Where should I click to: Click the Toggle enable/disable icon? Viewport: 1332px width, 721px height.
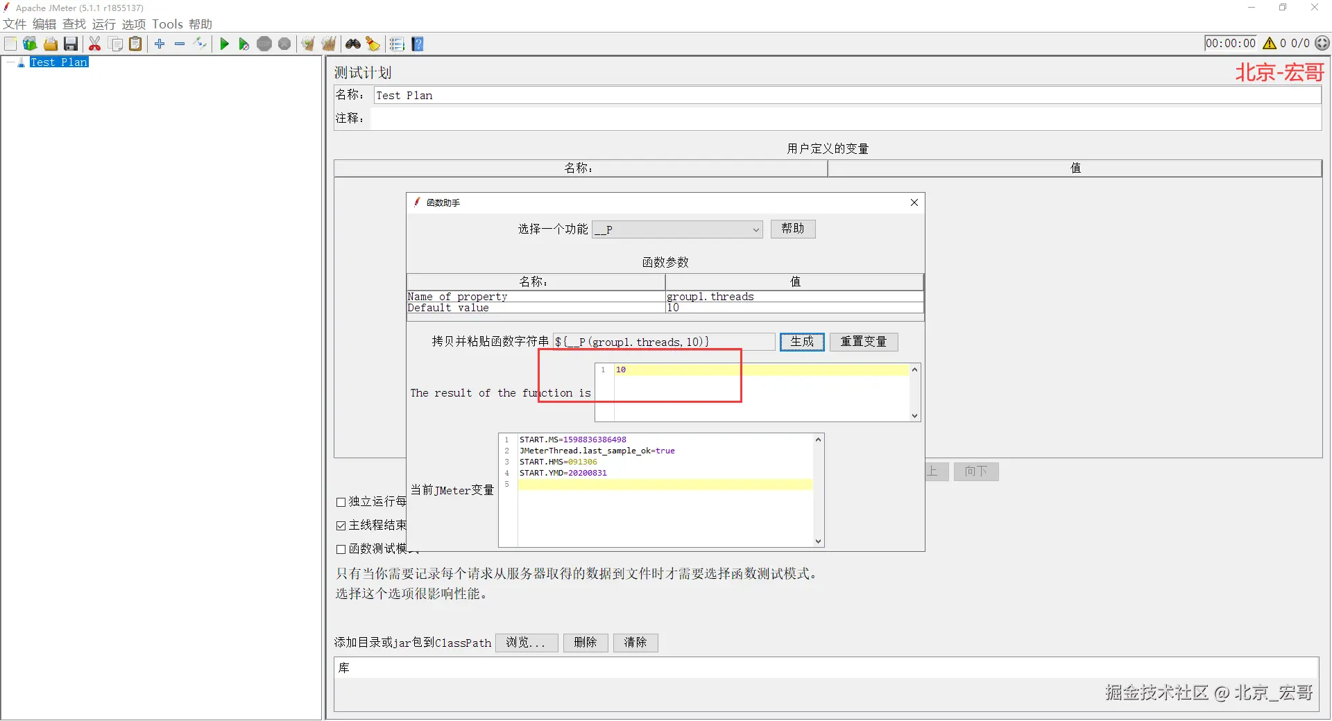[200, 44]
